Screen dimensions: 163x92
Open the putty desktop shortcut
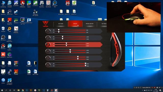[10, 72]
